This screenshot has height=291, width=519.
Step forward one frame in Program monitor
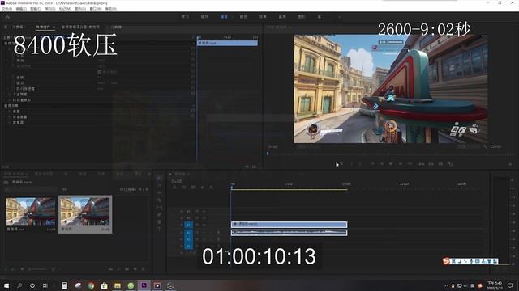(x=401, y=163)
